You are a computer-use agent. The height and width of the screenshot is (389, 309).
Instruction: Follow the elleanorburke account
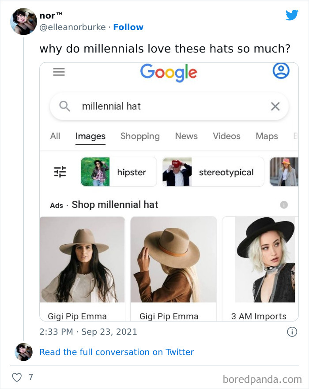point(128,27)
